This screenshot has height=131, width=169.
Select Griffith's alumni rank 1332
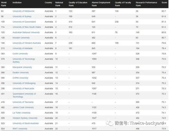[94, 78]
